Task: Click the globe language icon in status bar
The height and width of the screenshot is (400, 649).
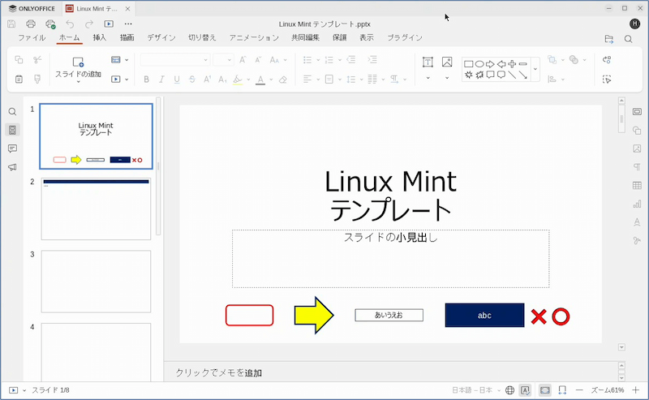Action: [510, 390]
